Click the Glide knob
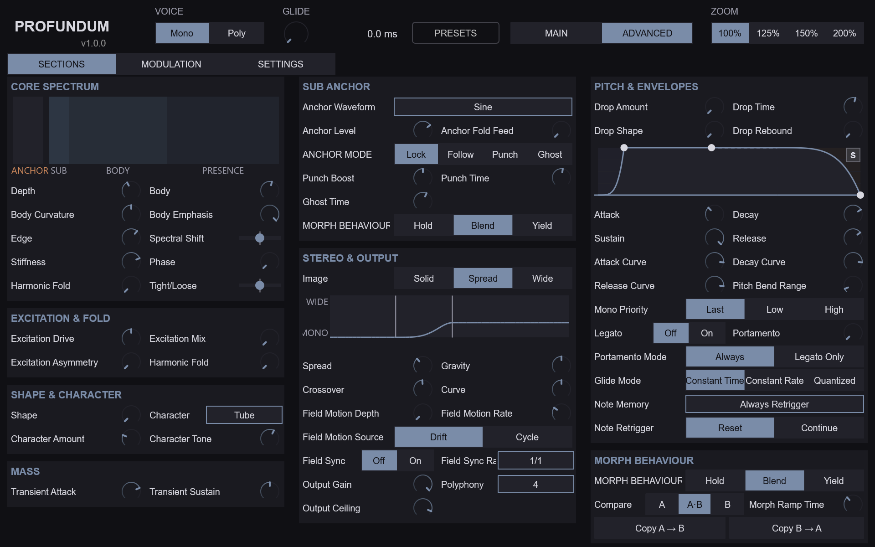This screenshot has width=875, height=547. click(296, 33)
